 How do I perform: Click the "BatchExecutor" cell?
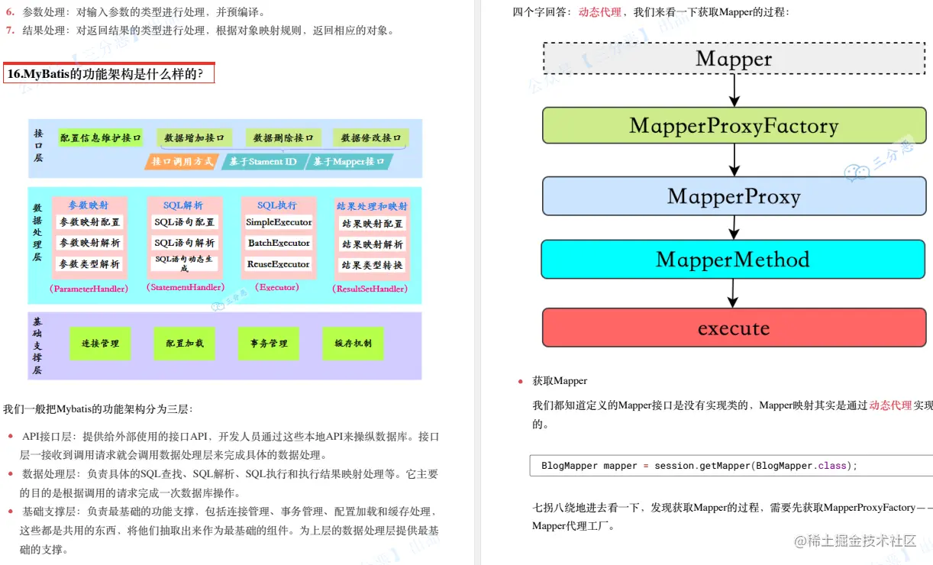(279, 243)
